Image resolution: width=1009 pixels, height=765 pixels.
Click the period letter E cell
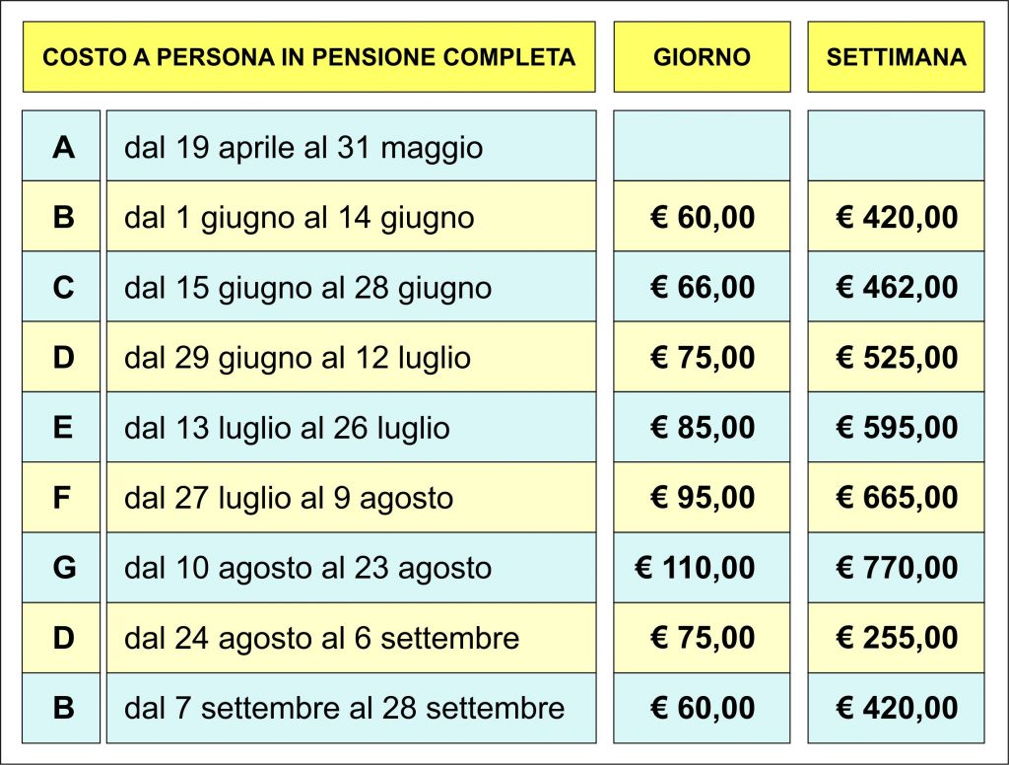[61, 427]
